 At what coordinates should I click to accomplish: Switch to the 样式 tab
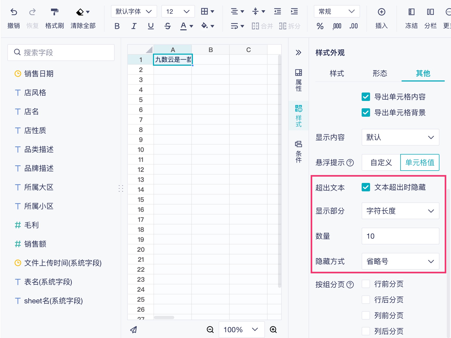[337, 73]
